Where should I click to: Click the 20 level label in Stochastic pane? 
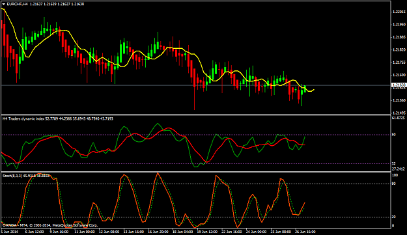click(394, 217)
